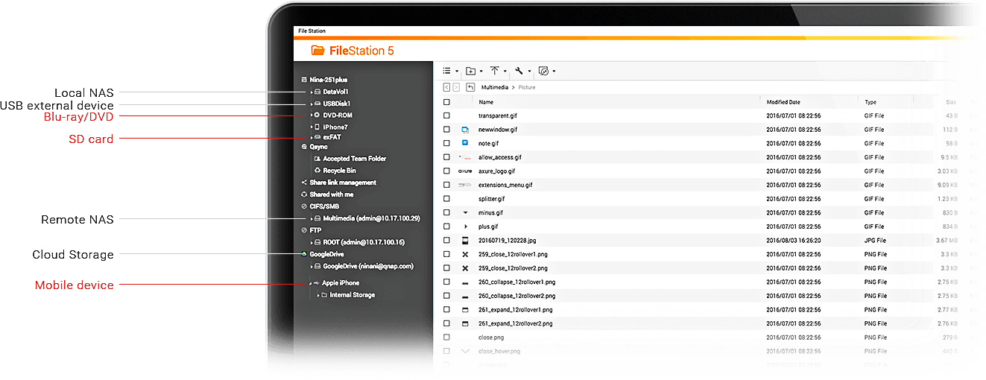986x380 pixels.
Task: Expand the DataVol1 tree node
Action: 311,92
